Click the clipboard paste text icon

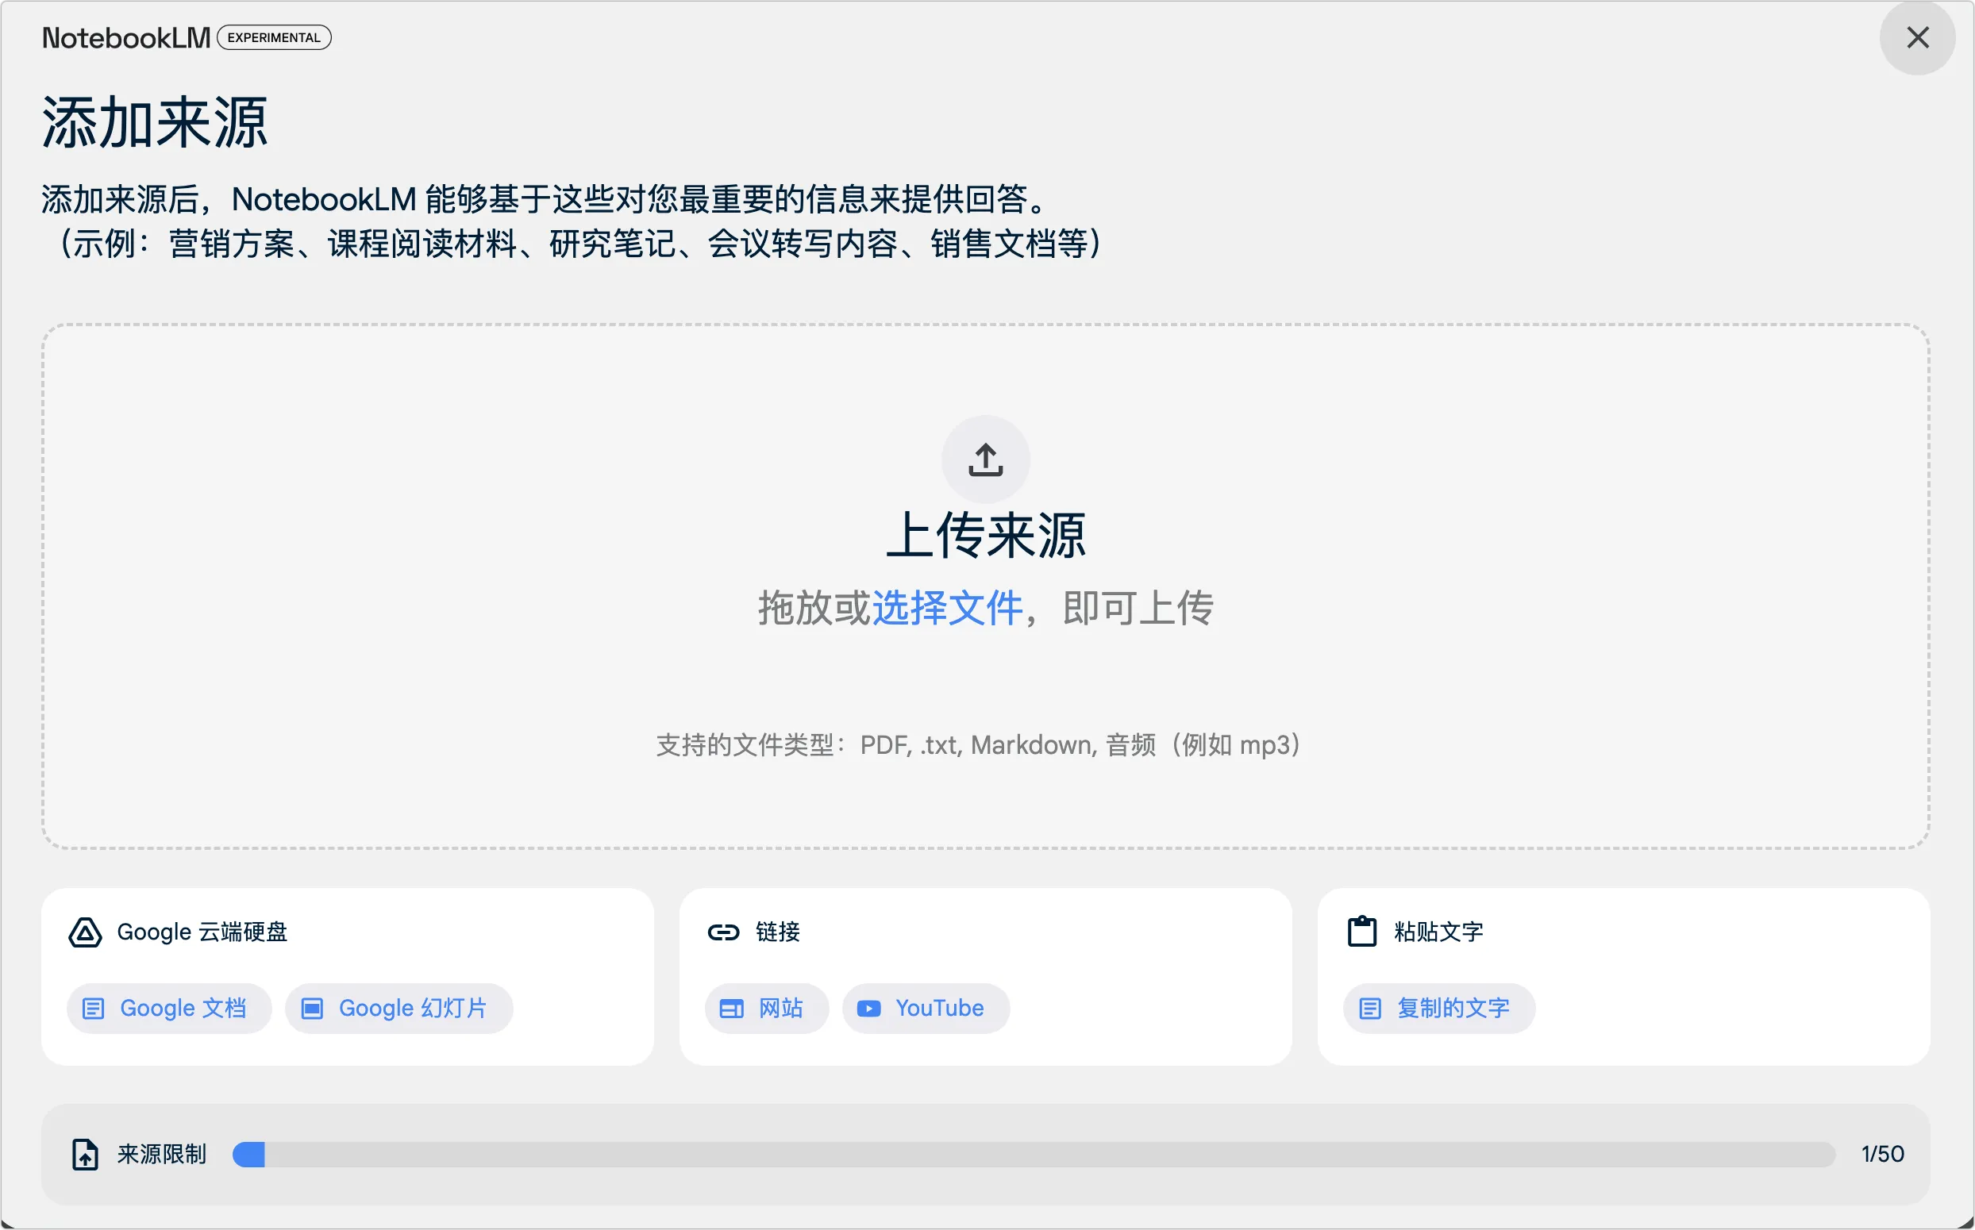[x=1361, y=932]
